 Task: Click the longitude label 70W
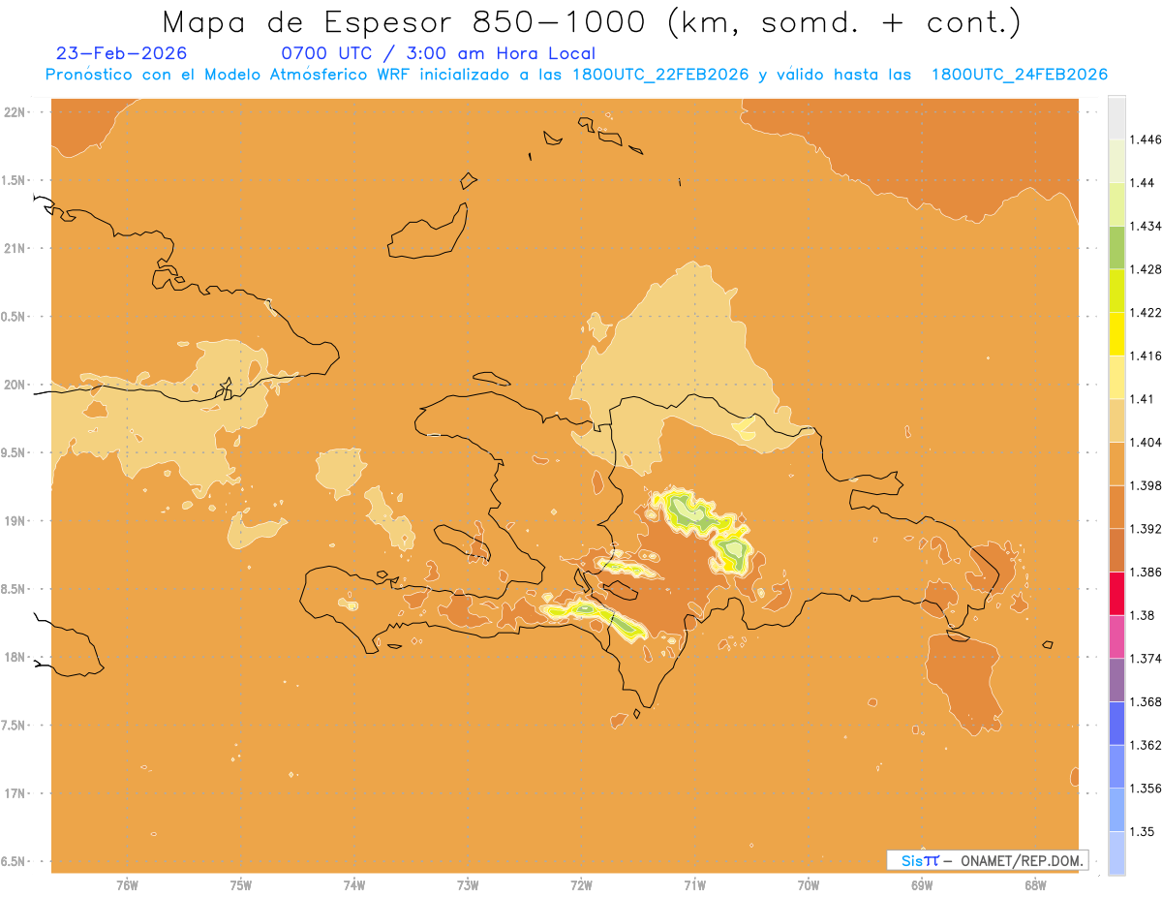click(809, 885)
